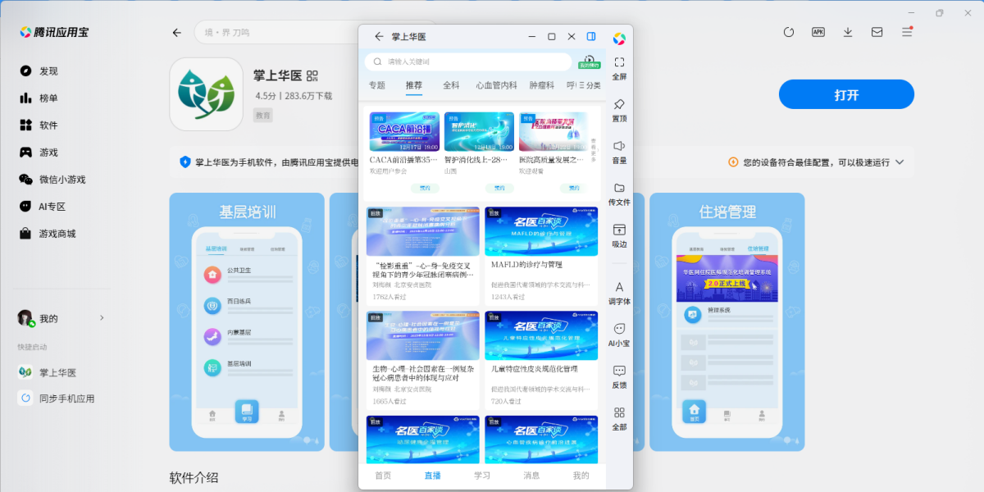
Task: Toggle 置顶 to pin the window on top
Action: click(619, 108)
